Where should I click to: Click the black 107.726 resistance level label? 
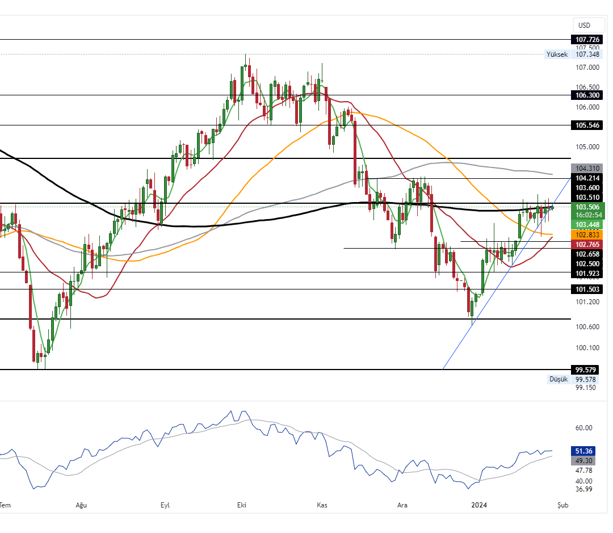pyautogui.click(x=588, y=40)
